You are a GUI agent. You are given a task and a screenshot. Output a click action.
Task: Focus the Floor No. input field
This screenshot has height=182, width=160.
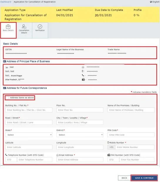[80, 110]
